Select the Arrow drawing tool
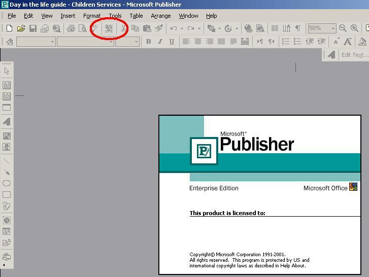 [7, 172]
